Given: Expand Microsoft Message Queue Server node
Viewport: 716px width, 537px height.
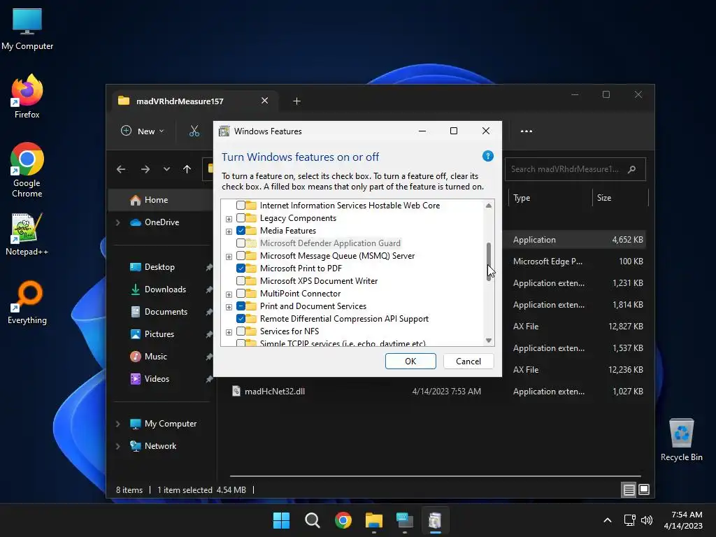Looking at the screenshot, I should point(229,257).
